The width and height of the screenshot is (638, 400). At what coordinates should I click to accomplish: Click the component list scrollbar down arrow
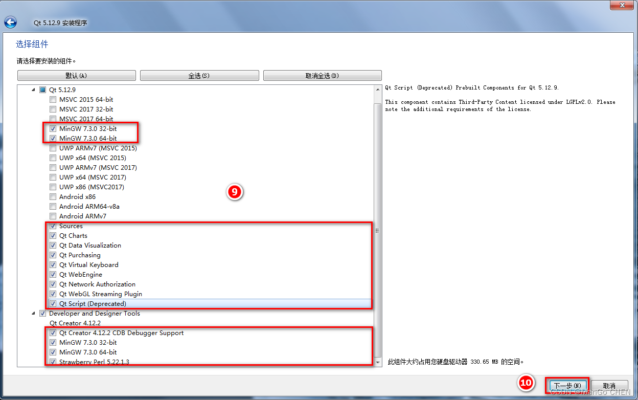click(378, 362)
